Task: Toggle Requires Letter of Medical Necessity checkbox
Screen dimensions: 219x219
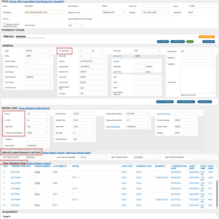Action: pos(4,24)
